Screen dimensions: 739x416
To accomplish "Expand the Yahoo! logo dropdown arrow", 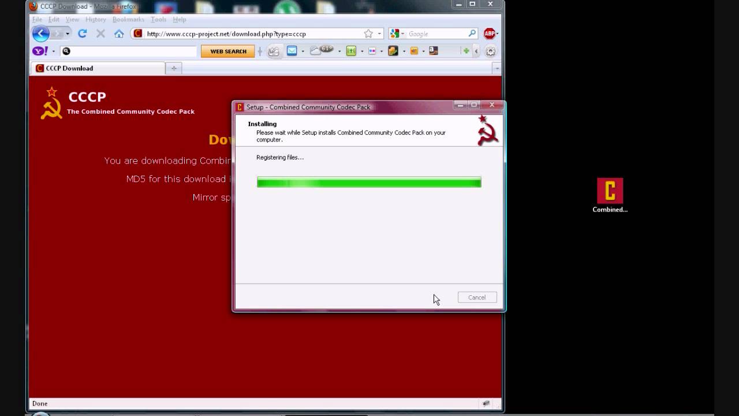I will (x=54, y=51).
